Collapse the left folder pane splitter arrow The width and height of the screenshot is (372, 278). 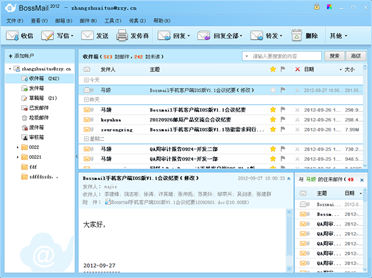(x=77, y=156)
